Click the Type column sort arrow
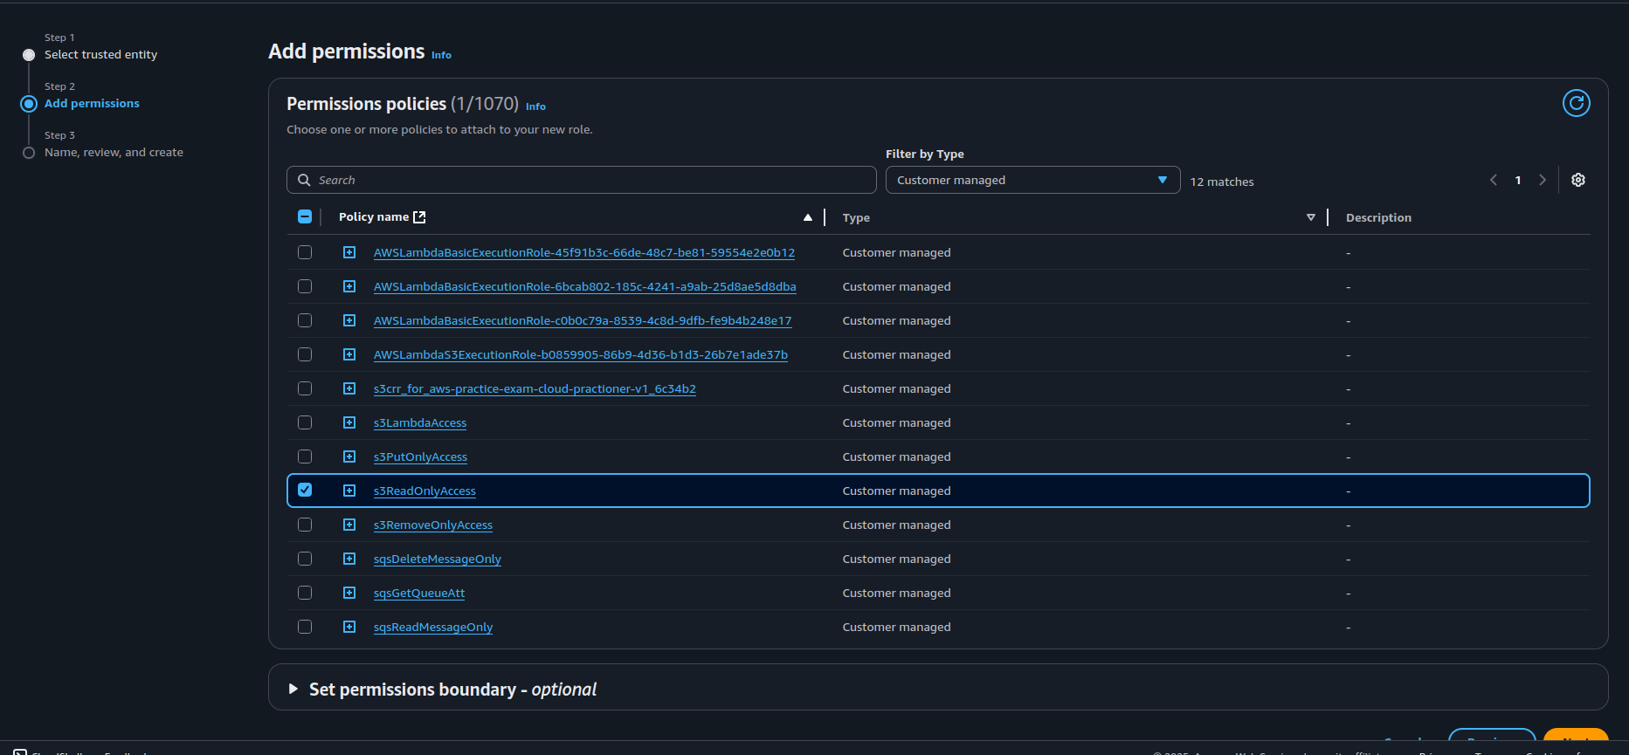 pos(1310,217)
